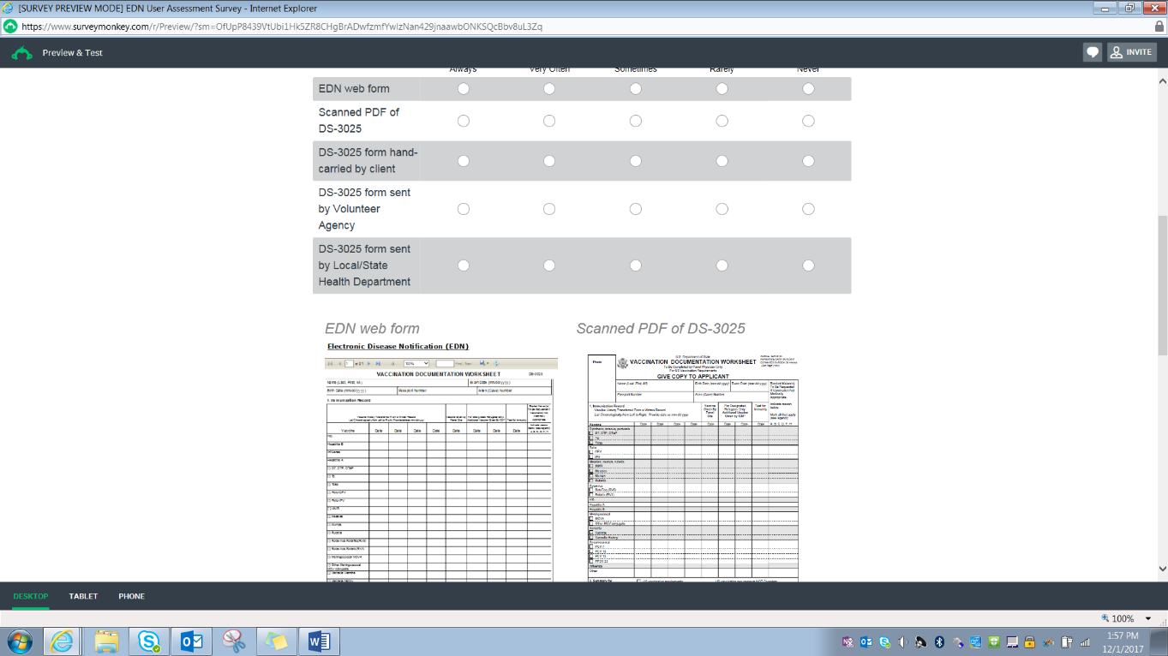Select Sometimes for EDN web form
The image size is (1168, 656).
click(x=636, y=89)
